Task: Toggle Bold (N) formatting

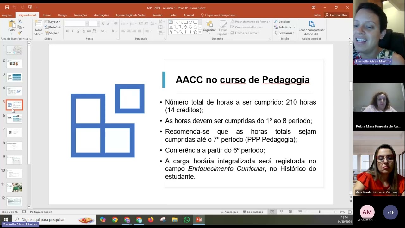Action: pyautogui.click(x=67, y=31)
